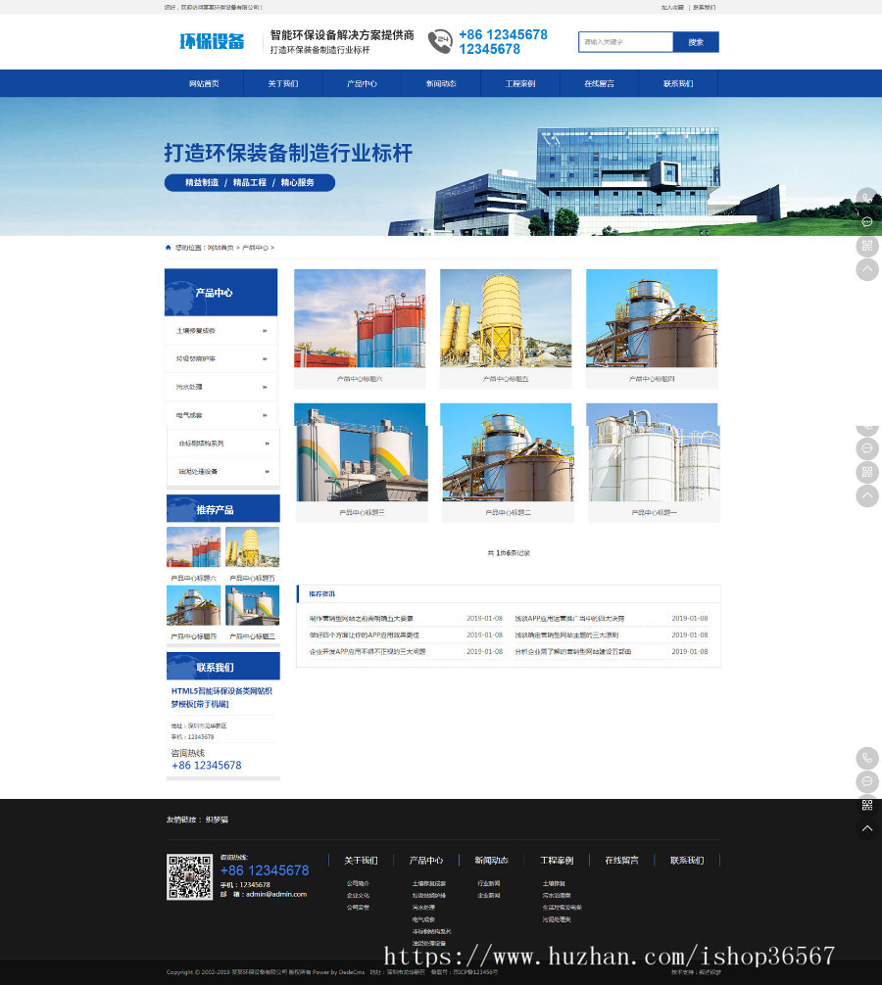This screenshot has width=882, height=985.
Task: Expand the 土壤修复成套 category arrow
Action: pyautogui.click(x=263, y=331)
